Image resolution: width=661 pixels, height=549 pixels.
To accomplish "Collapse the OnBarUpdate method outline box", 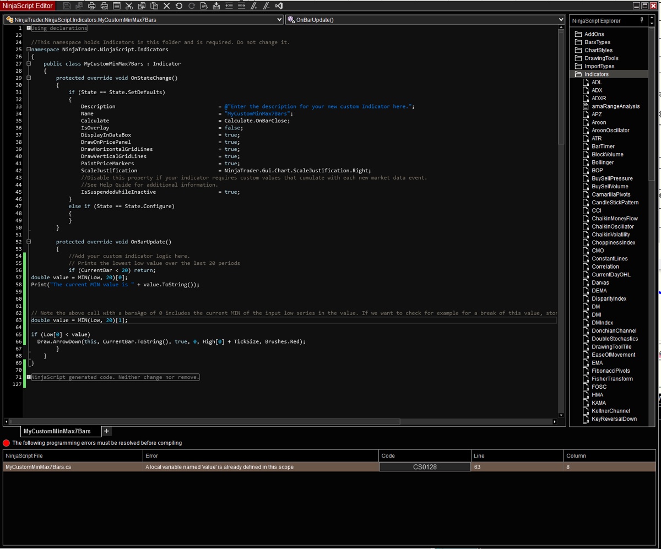I will (29, 242).
